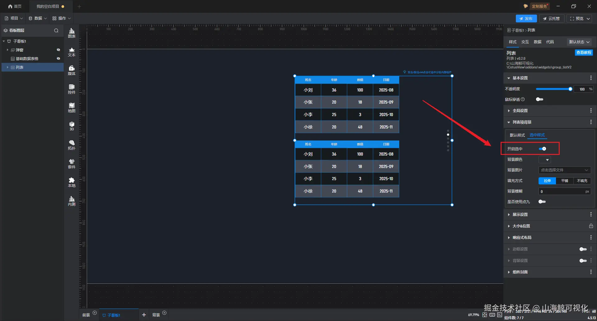This screenshot has width=597, height=321.
Task: Collapse the 基本设置 section
Action: click(509, 78)
